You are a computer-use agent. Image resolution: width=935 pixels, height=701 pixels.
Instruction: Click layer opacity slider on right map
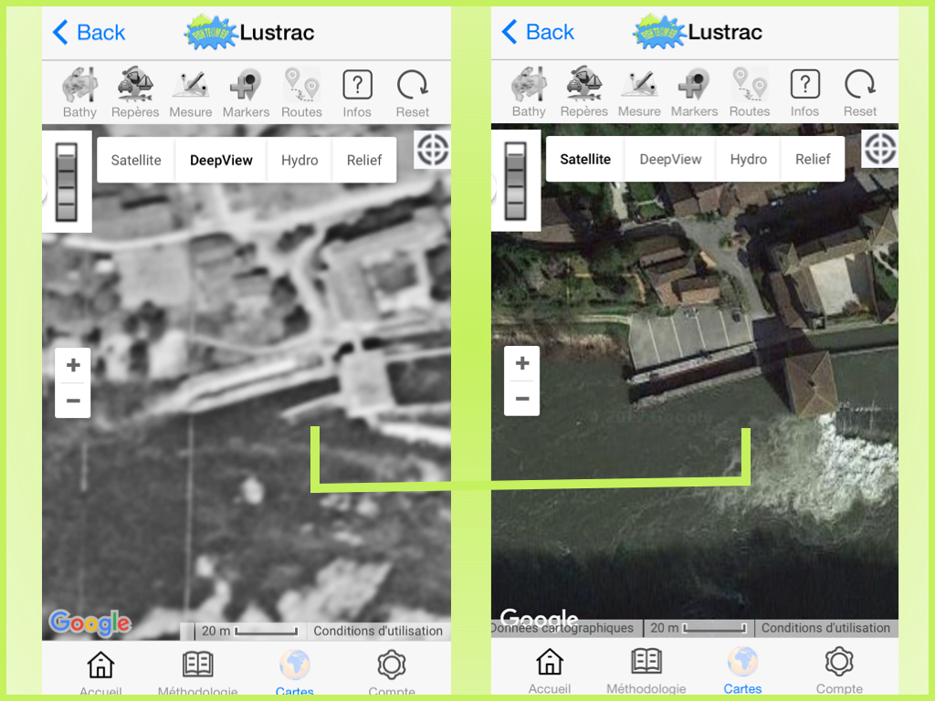click(x=516, y=181)
